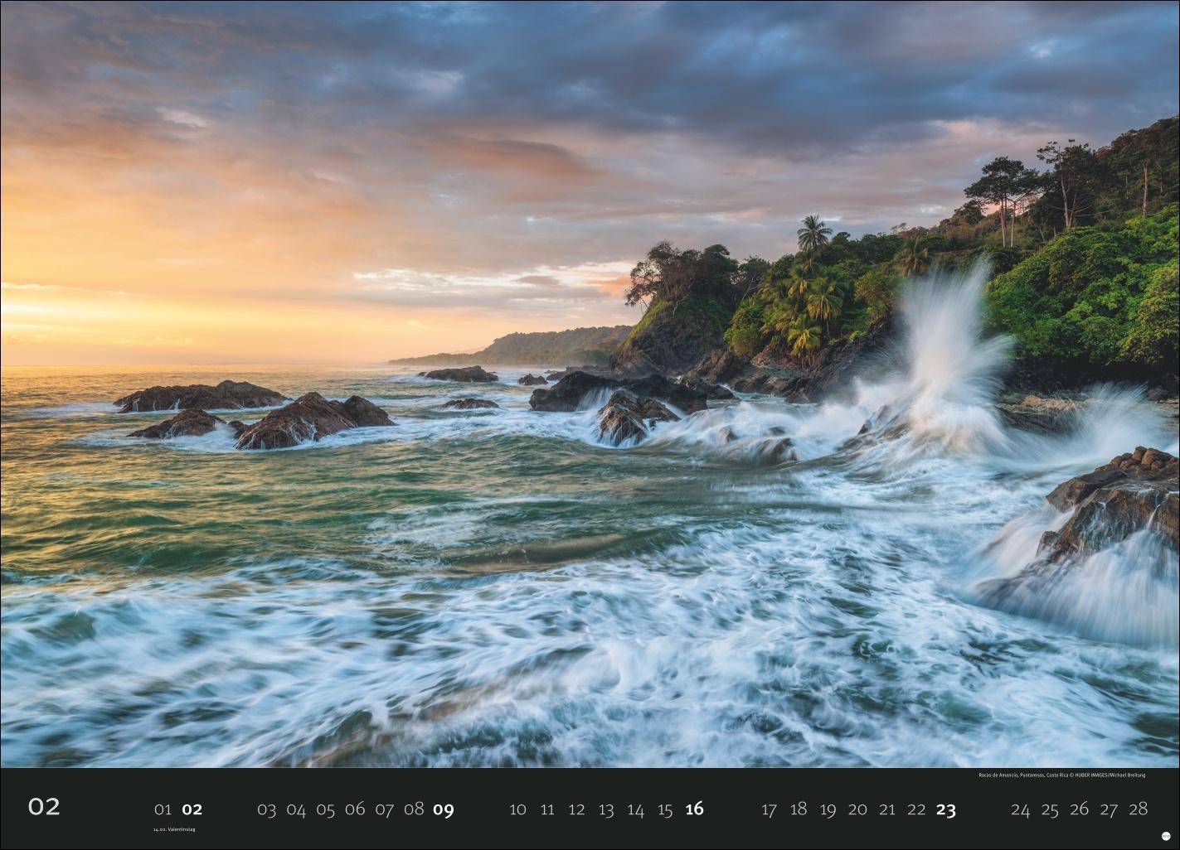
Task: Click the 'Rocas de Amancio' photo credit caption
Action: tap(1061, 775)
